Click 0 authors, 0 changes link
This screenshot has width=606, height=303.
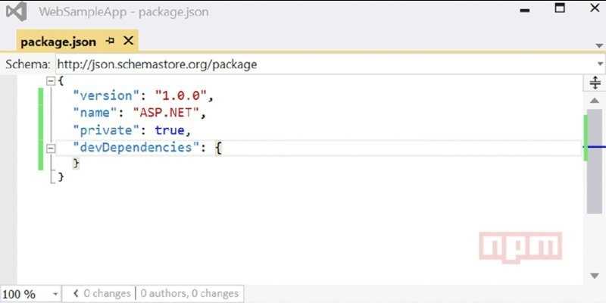[x=189, y=294]
